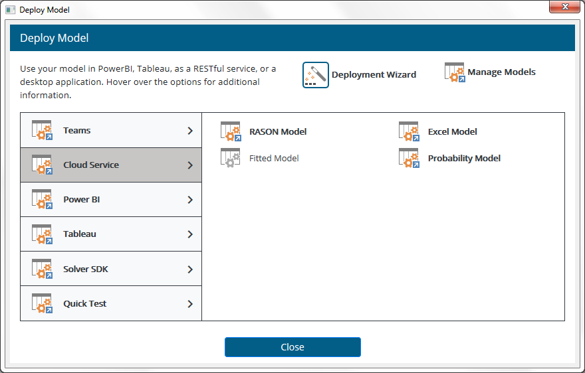585x373 pixels.
Task: Click the Excel Model icon
Action: [x=409, y=131]
